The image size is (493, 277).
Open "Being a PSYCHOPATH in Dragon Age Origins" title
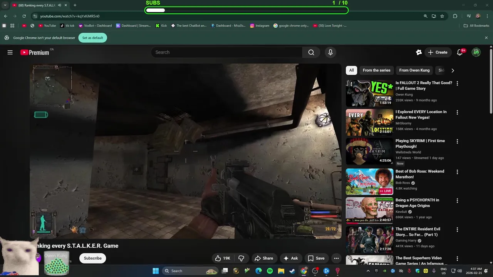click(417, 203)
